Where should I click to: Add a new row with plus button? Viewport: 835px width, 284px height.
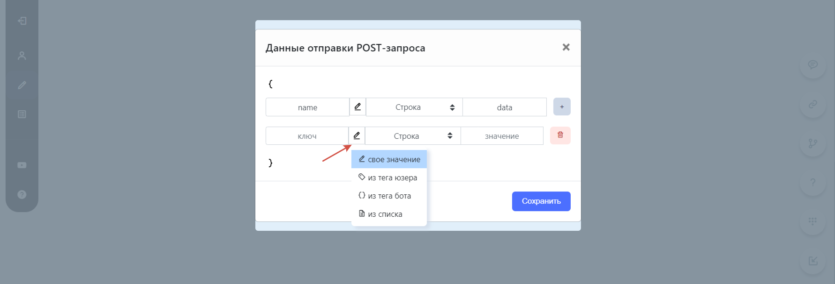(x=562, y=106)
